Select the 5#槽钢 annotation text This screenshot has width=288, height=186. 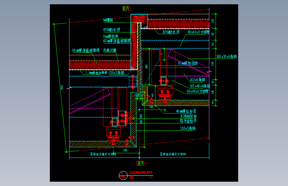(108, 20)
